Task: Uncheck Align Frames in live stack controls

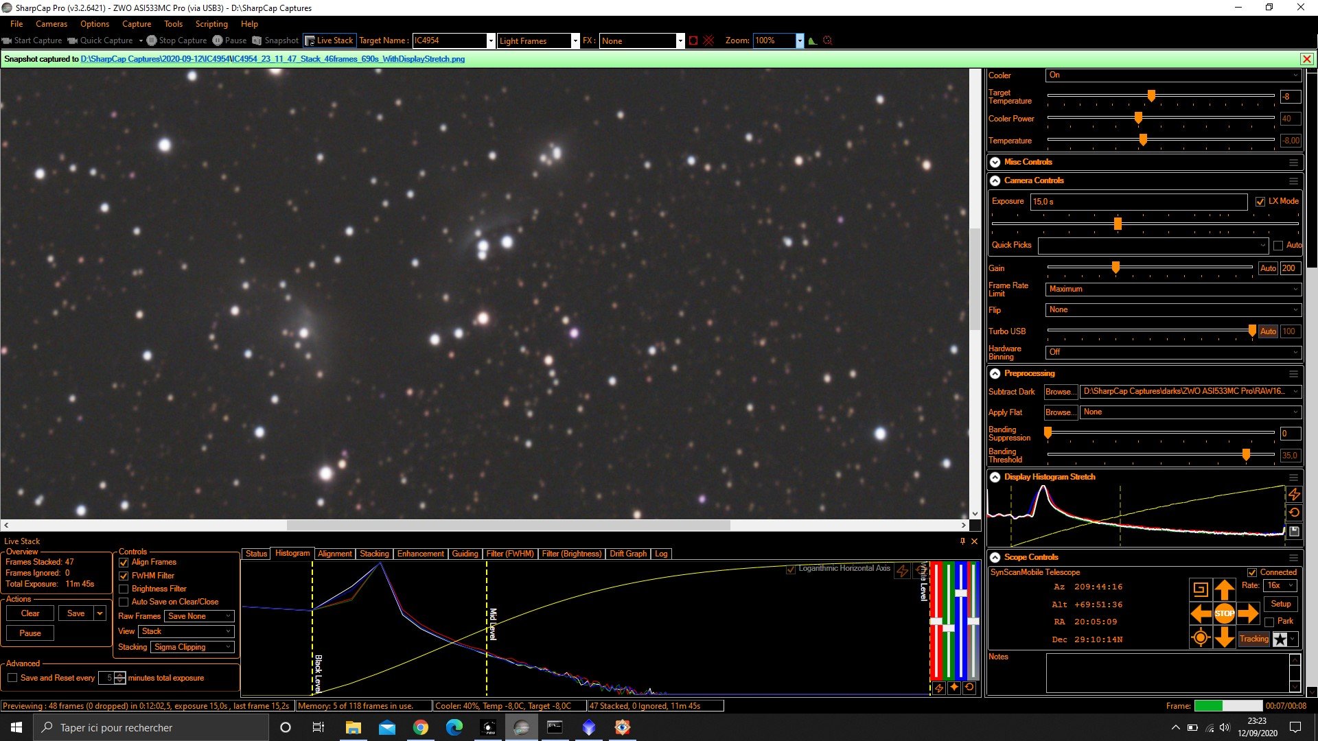Action: (124, 563)
